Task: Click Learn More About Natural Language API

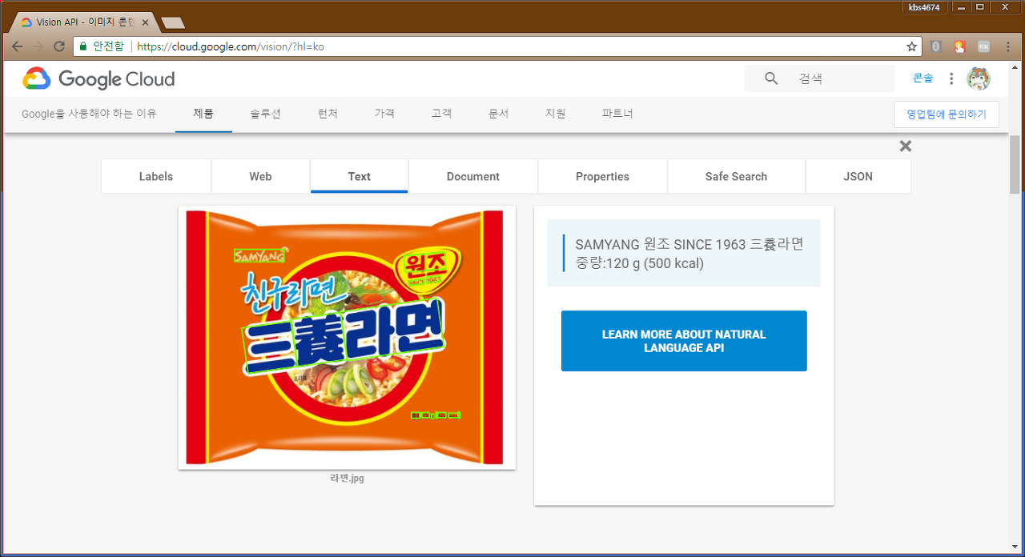Action: point(684,341)
